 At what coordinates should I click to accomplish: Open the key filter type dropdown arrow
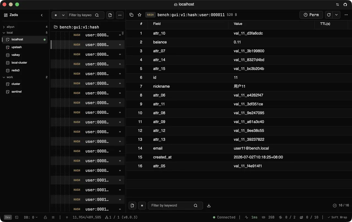tap(63, 15)
